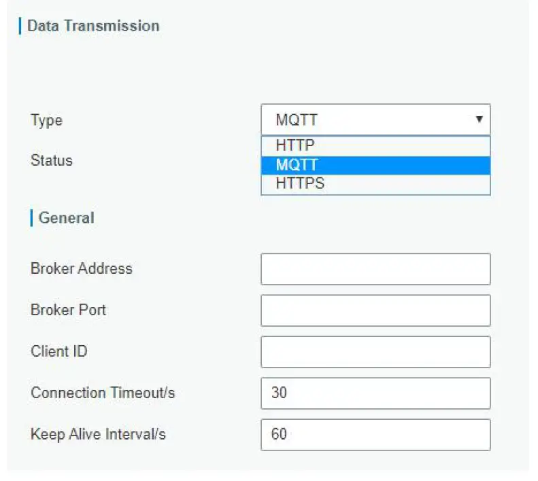Focus the Broker Address input field
The image size is (538, 481).
pos(375,269)
